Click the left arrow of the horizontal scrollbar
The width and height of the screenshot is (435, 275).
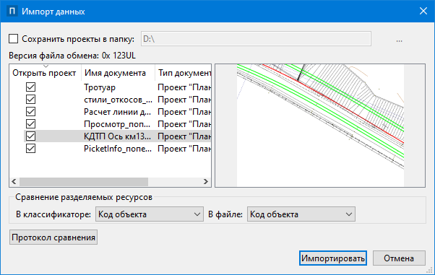tap(14, 182)
